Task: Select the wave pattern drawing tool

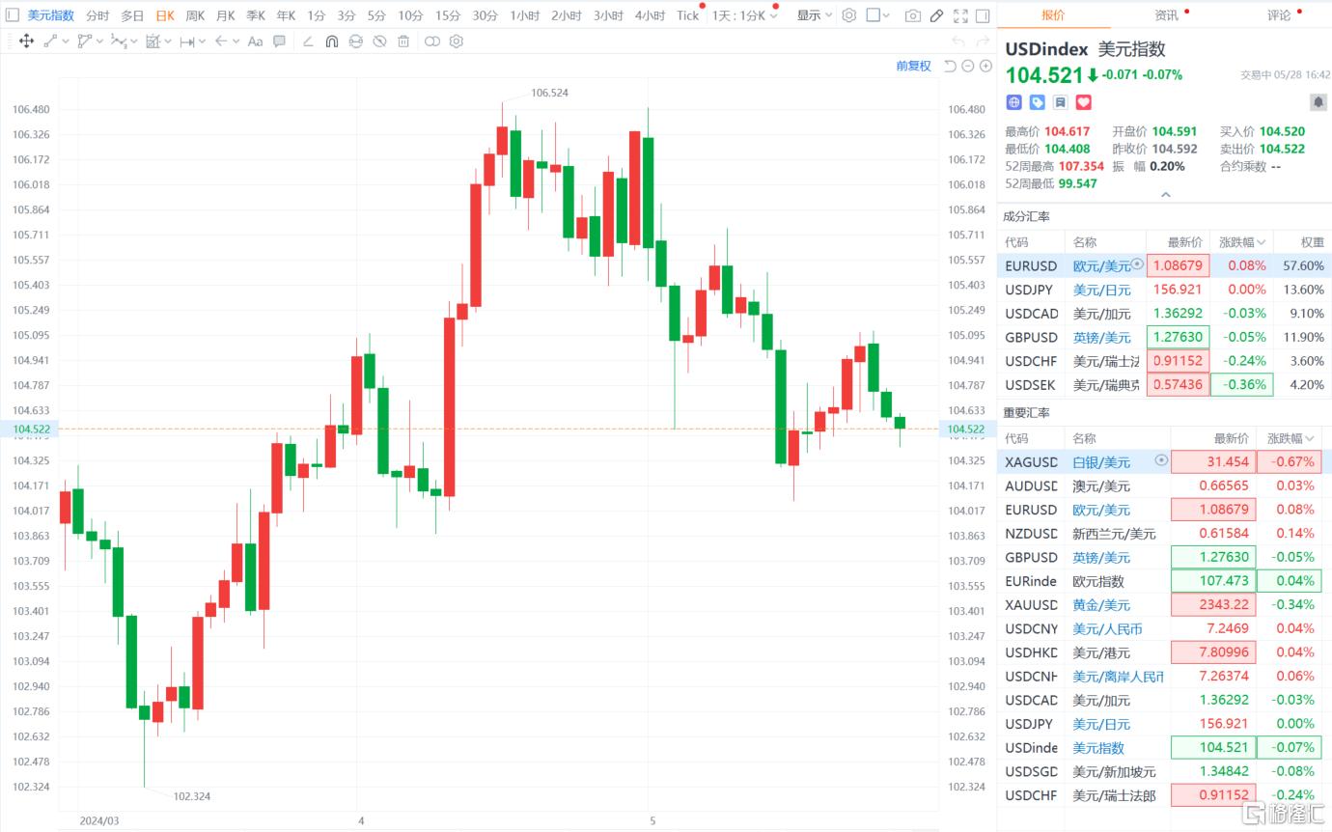Action: pos(118,42)
